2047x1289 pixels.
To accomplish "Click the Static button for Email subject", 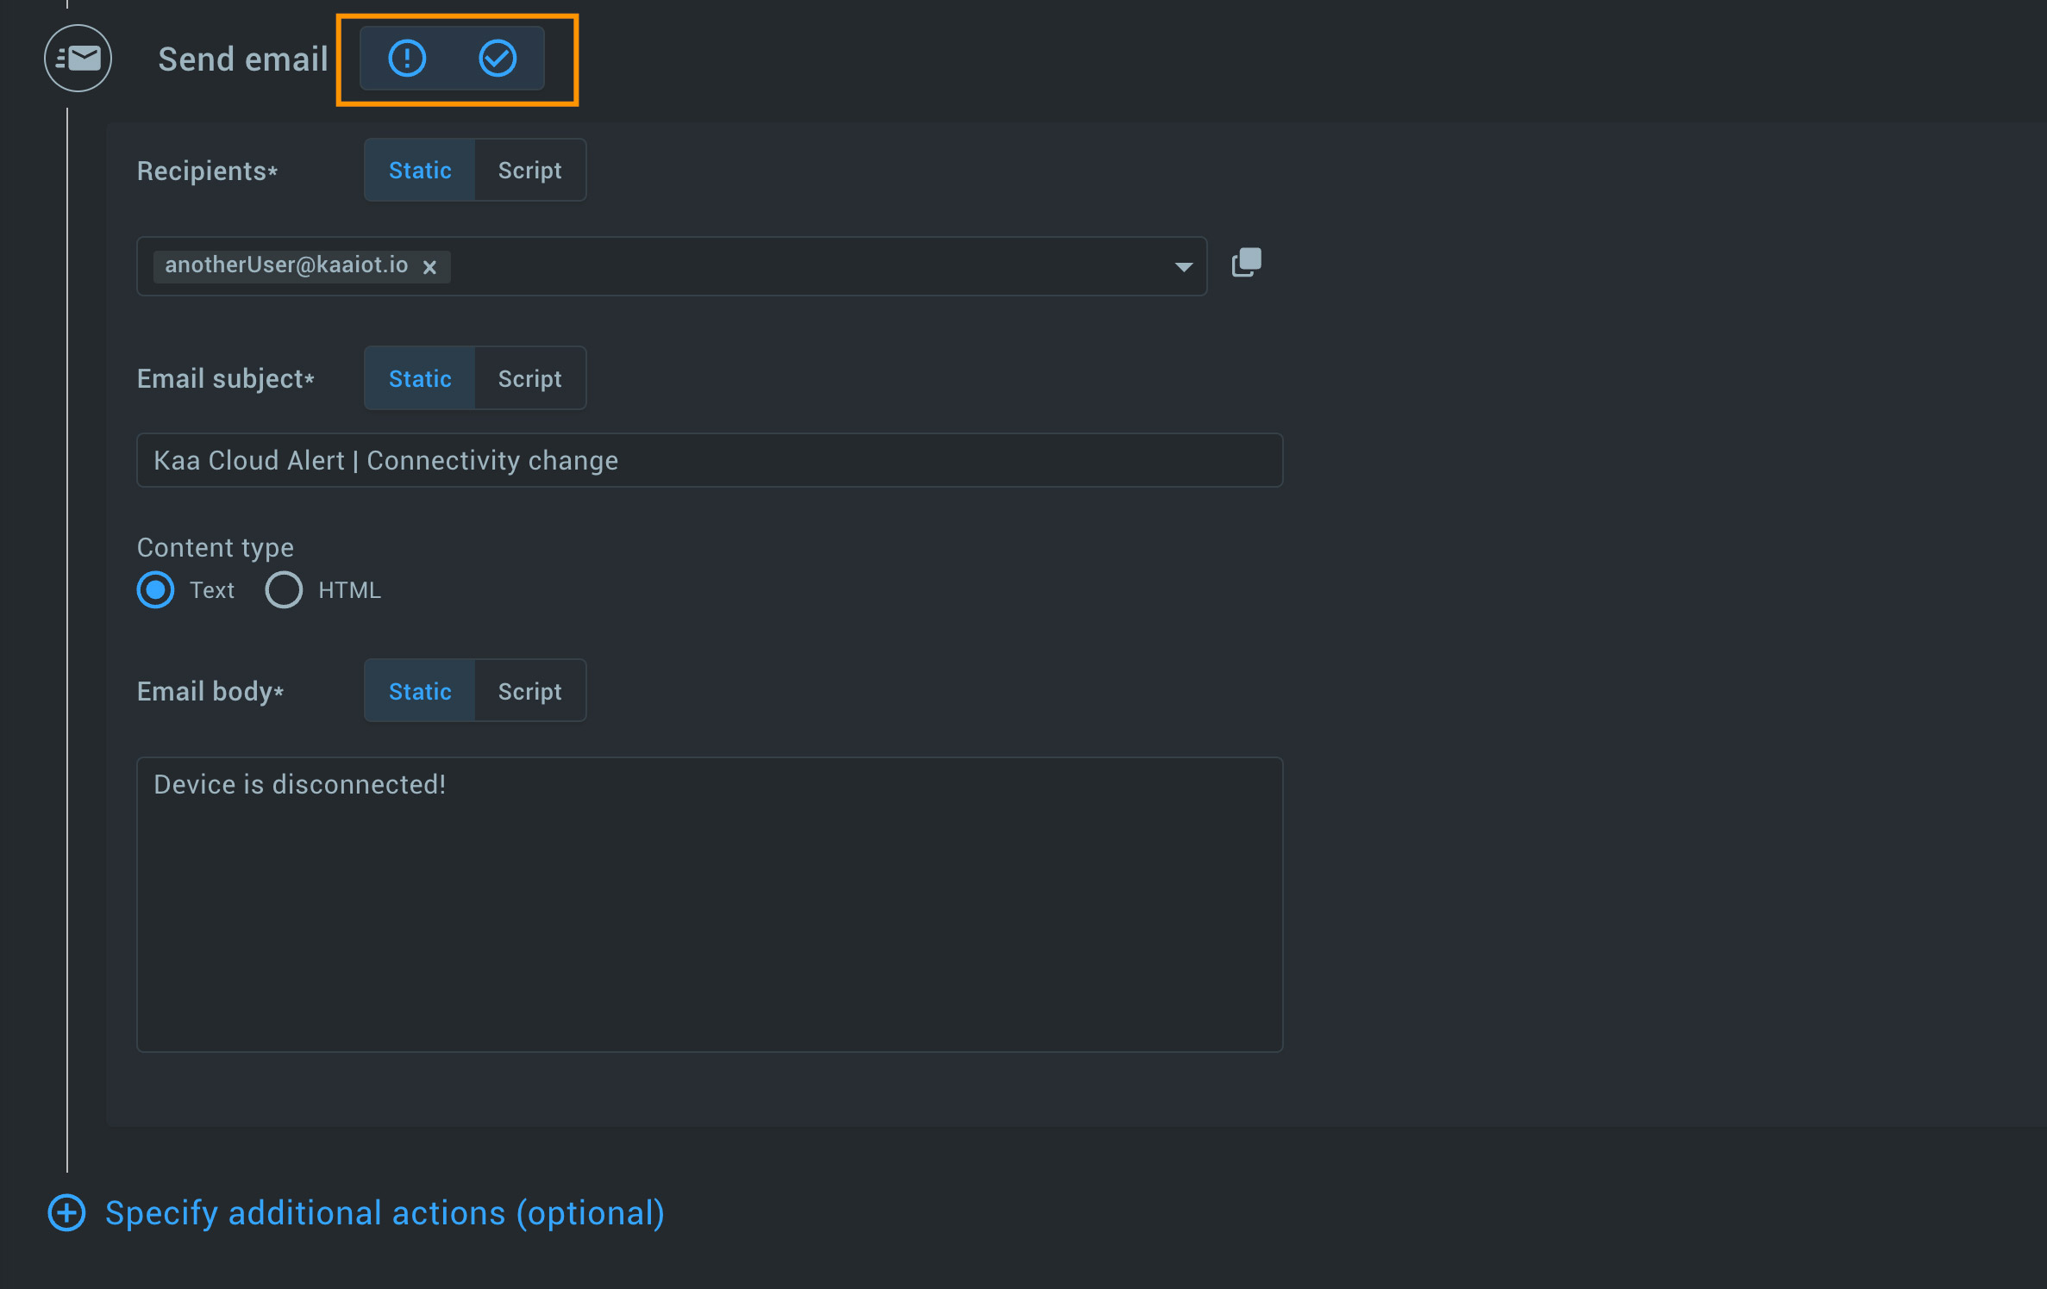I will (x=419, y=378).
